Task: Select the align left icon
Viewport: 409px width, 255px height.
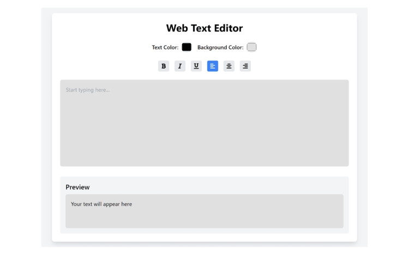Action: click(213, 66)
